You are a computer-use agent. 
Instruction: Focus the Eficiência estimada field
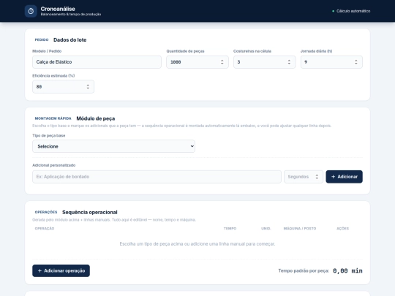[x=63, y=86]
